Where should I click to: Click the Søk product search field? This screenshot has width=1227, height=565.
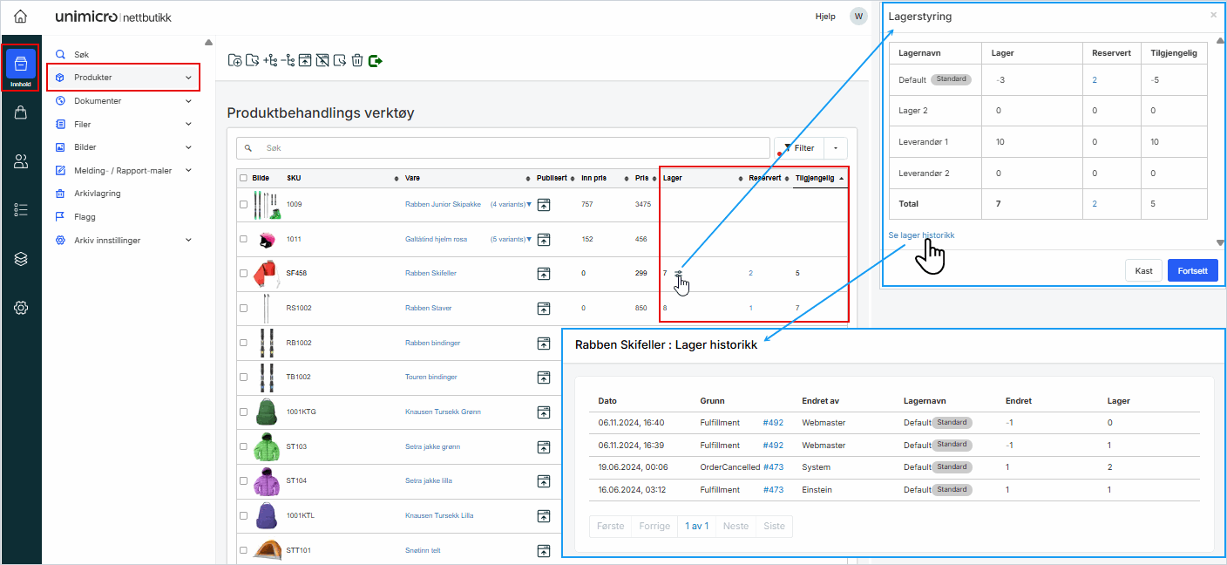[514, 148]
